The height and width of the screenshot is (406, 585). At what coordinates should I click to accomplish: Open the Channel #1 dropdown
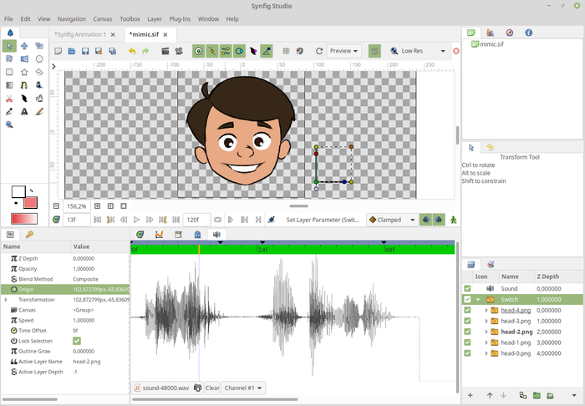coord(244,388)
